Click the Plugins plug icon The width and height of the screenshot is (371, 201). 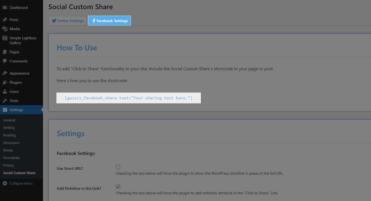pyautogui.click(x=5, y=82)
